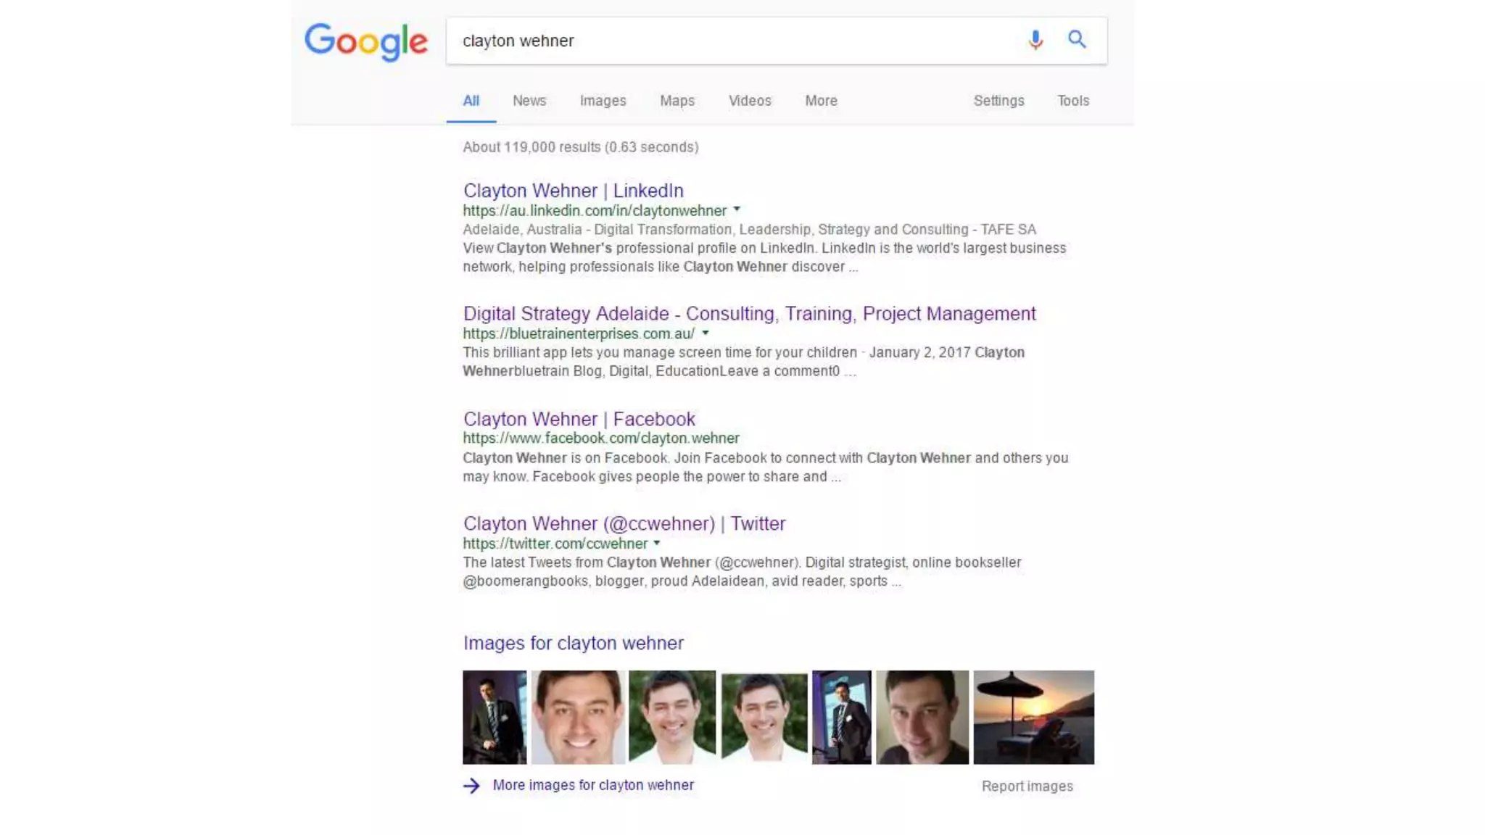The image size is (1485, 835).
Task: Open the Maps tab
Action: (x=677, y=101)
